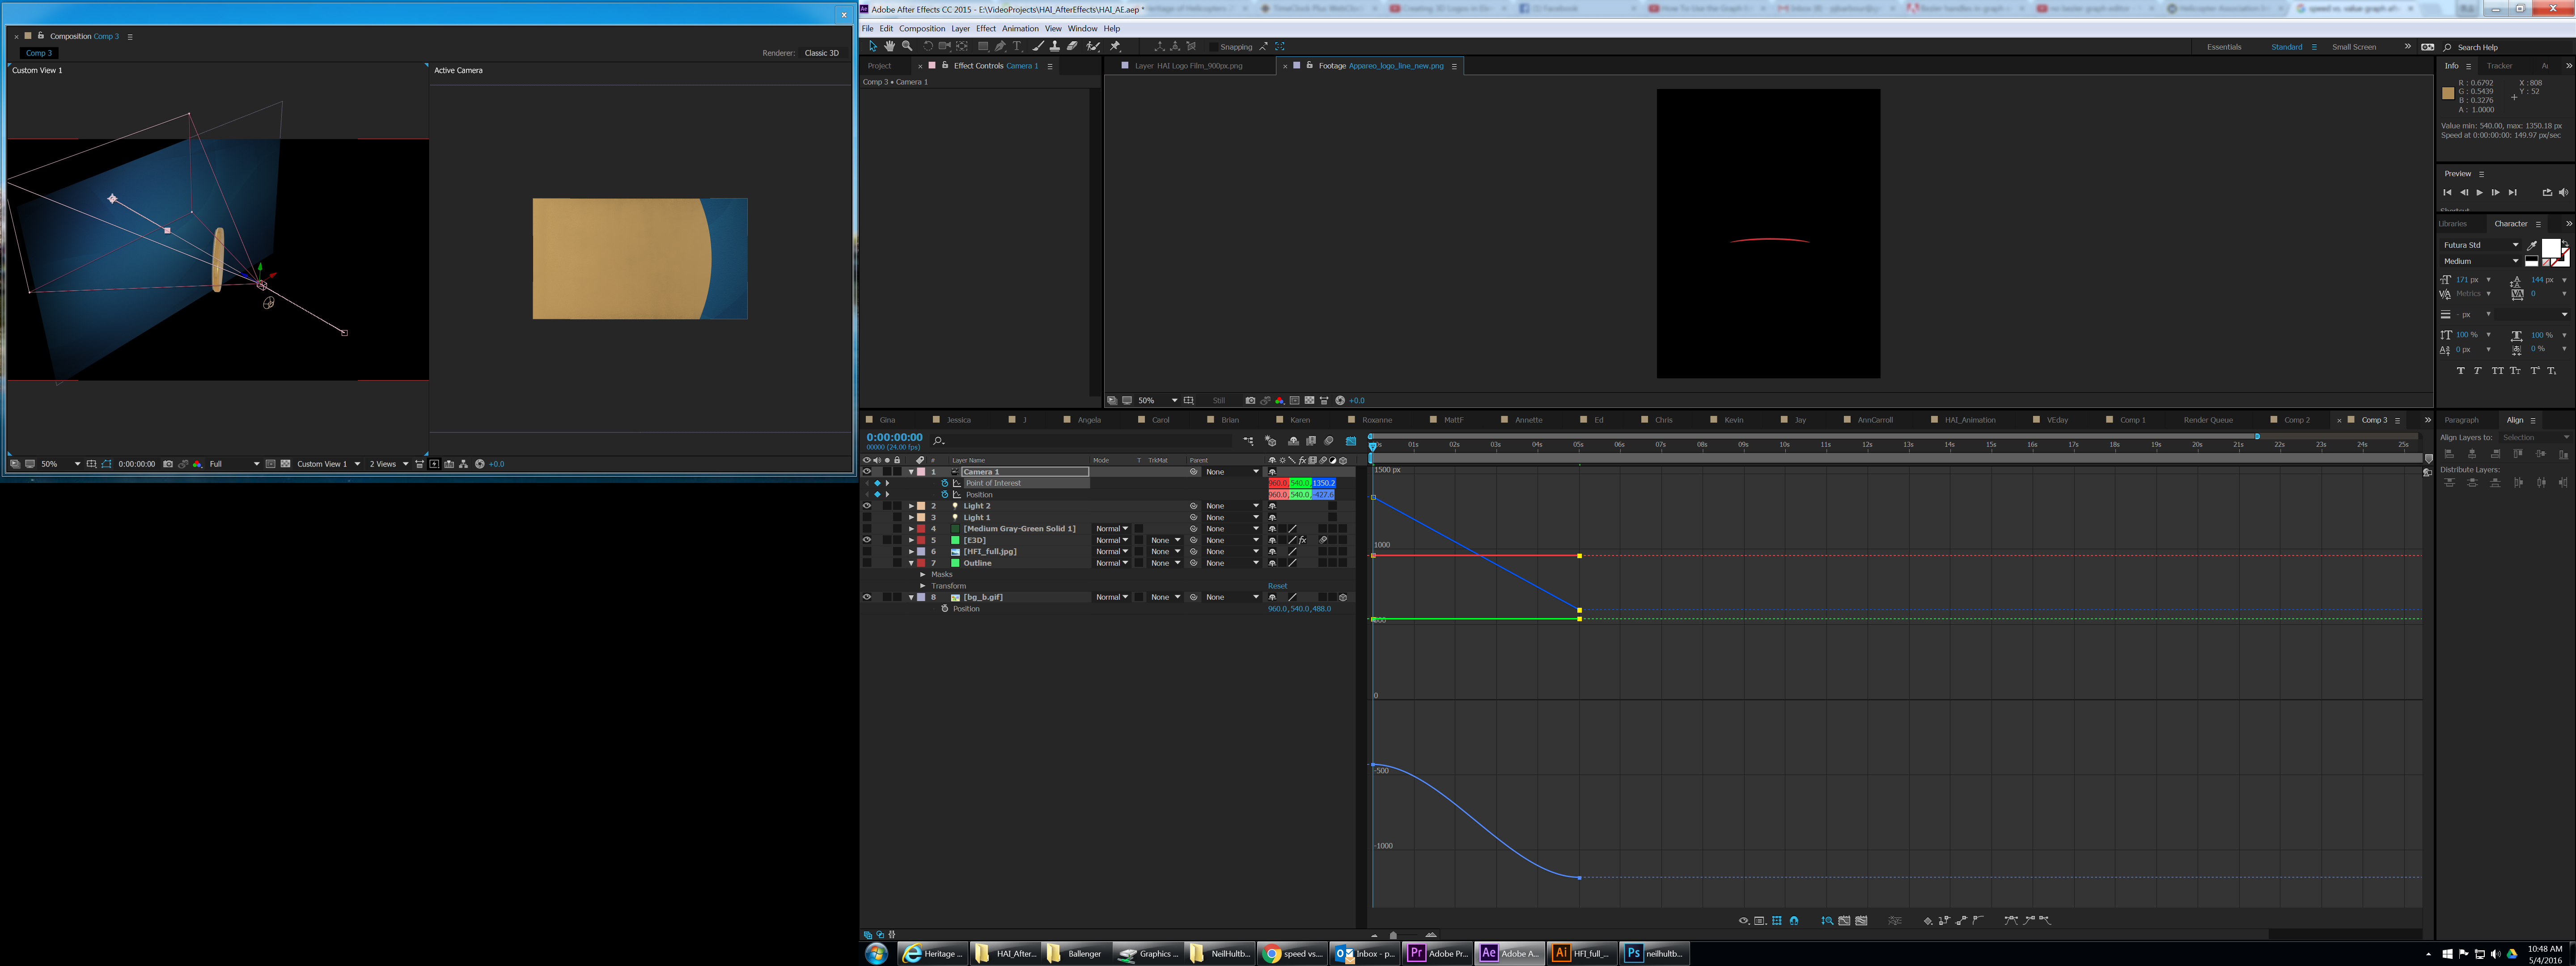Toggle the Graph Editor button in timeline
The image size is (2576, 966).
[1351, 441]
